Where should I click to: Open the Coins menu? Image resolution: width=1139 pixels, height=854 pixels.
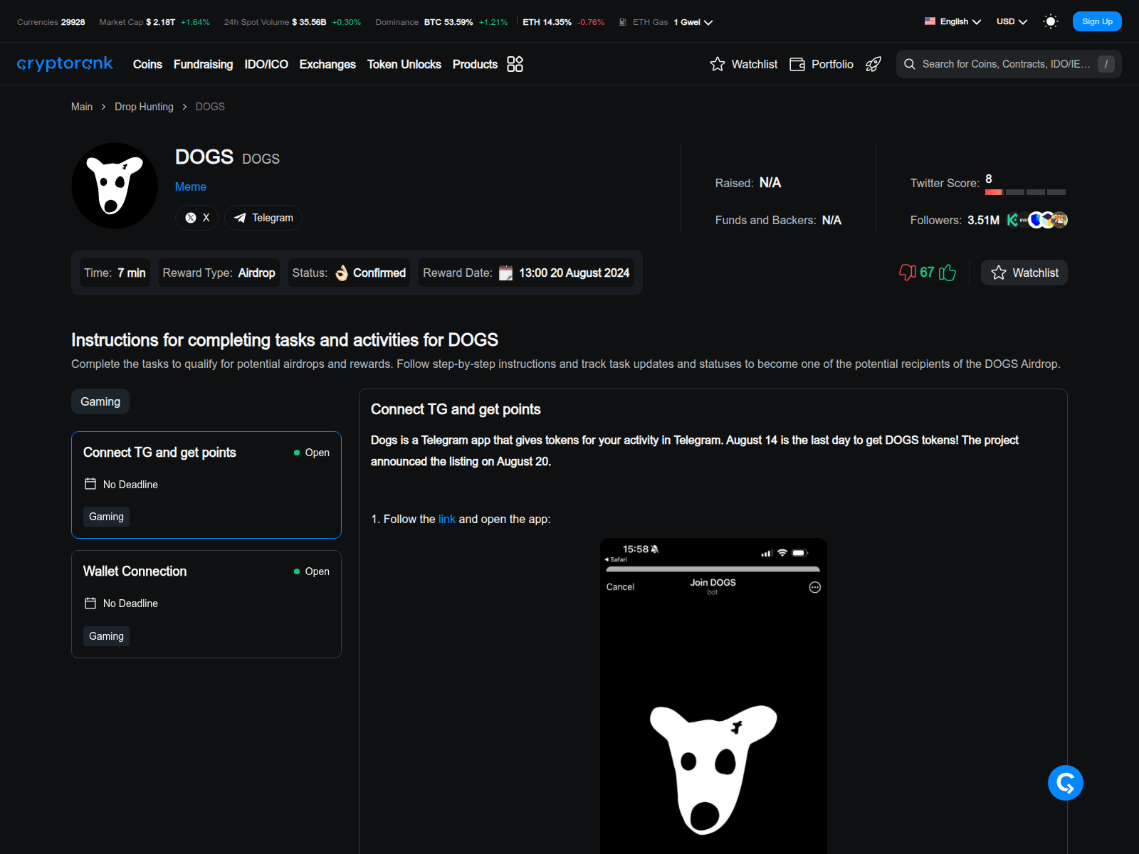147,64
